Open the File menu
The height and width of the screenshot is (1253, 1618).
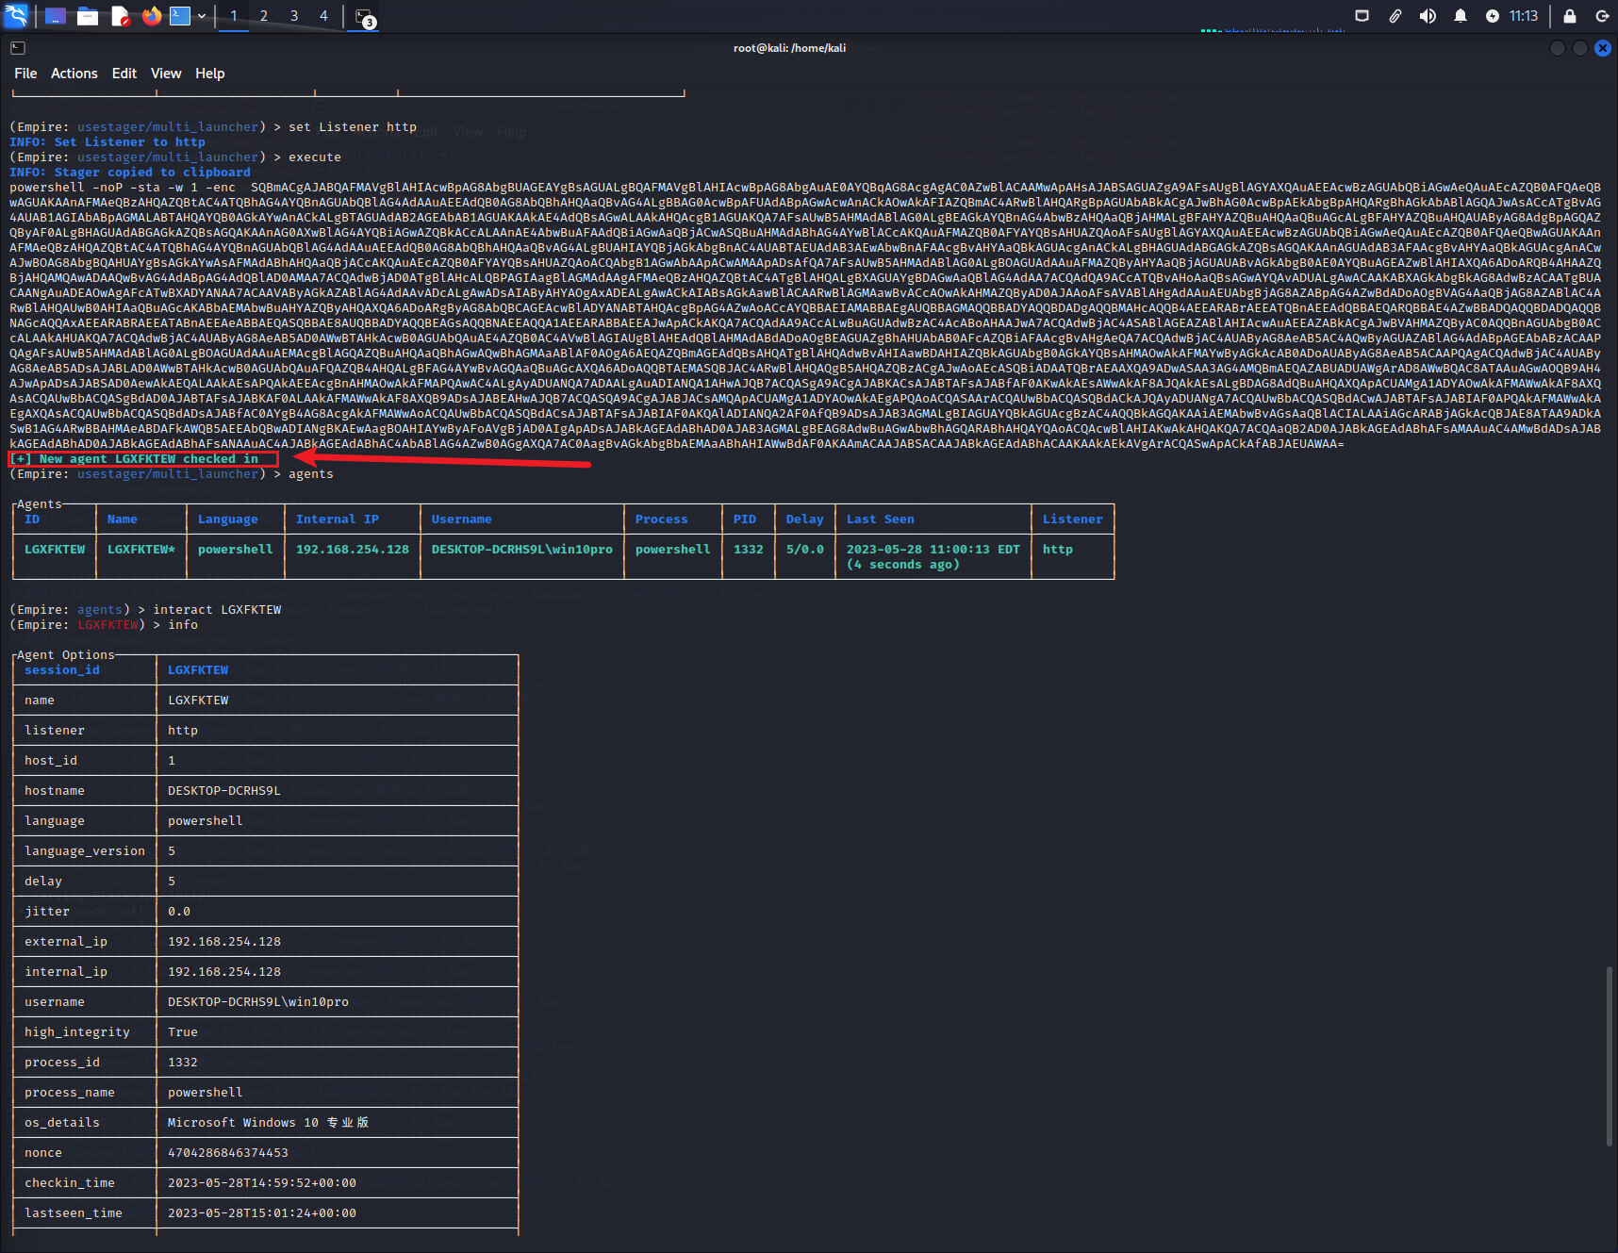pyautogui.click(x=25, y=74)
